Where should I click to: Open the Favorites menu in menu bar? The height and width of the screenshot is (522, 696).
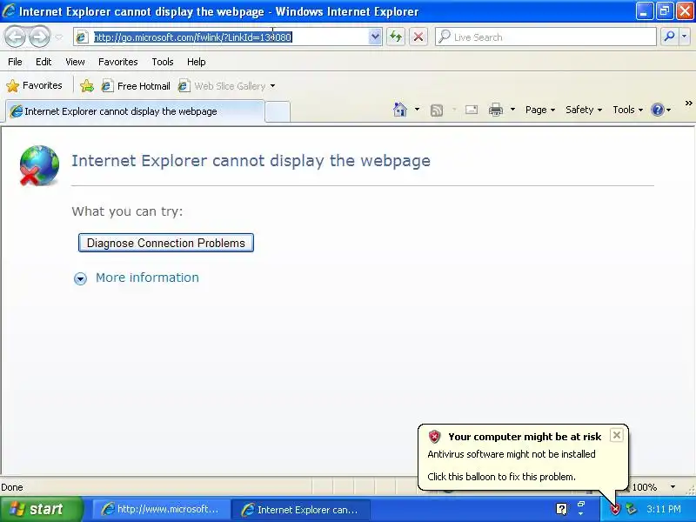click(118, 62)
